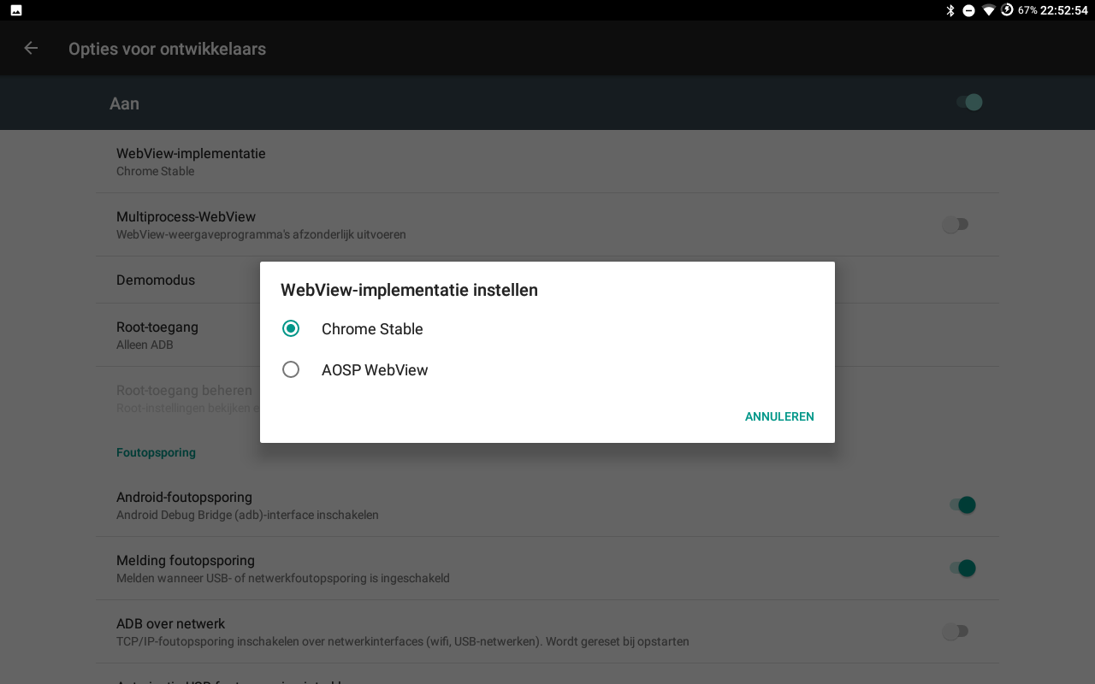Tap the Bluetooth status icon
The width and height of the screenshot is (1095, 684).
[950, 10]
